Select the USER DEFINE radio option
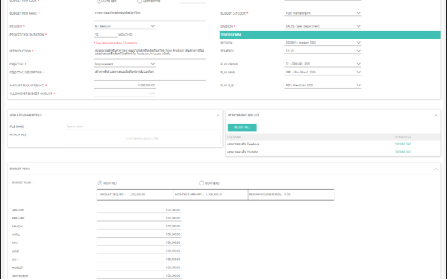The image size is (447, 279). pos(140,1)
